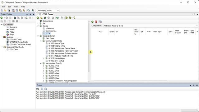
Task: Open the File menu
Action: pyautogui.click(x=4, y=7)
